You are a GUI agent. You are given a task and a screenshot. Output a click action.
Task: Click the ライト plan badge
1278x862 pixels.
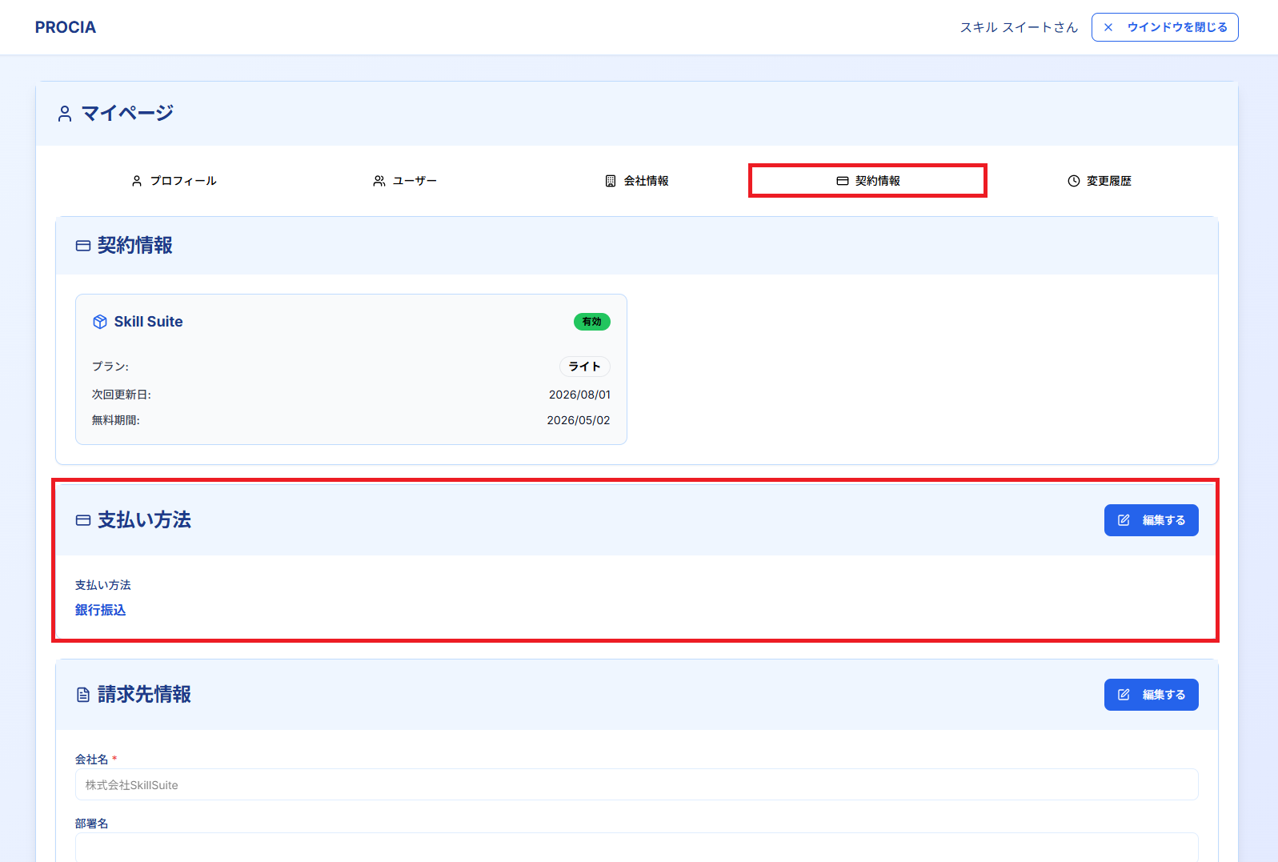(585, 367)
